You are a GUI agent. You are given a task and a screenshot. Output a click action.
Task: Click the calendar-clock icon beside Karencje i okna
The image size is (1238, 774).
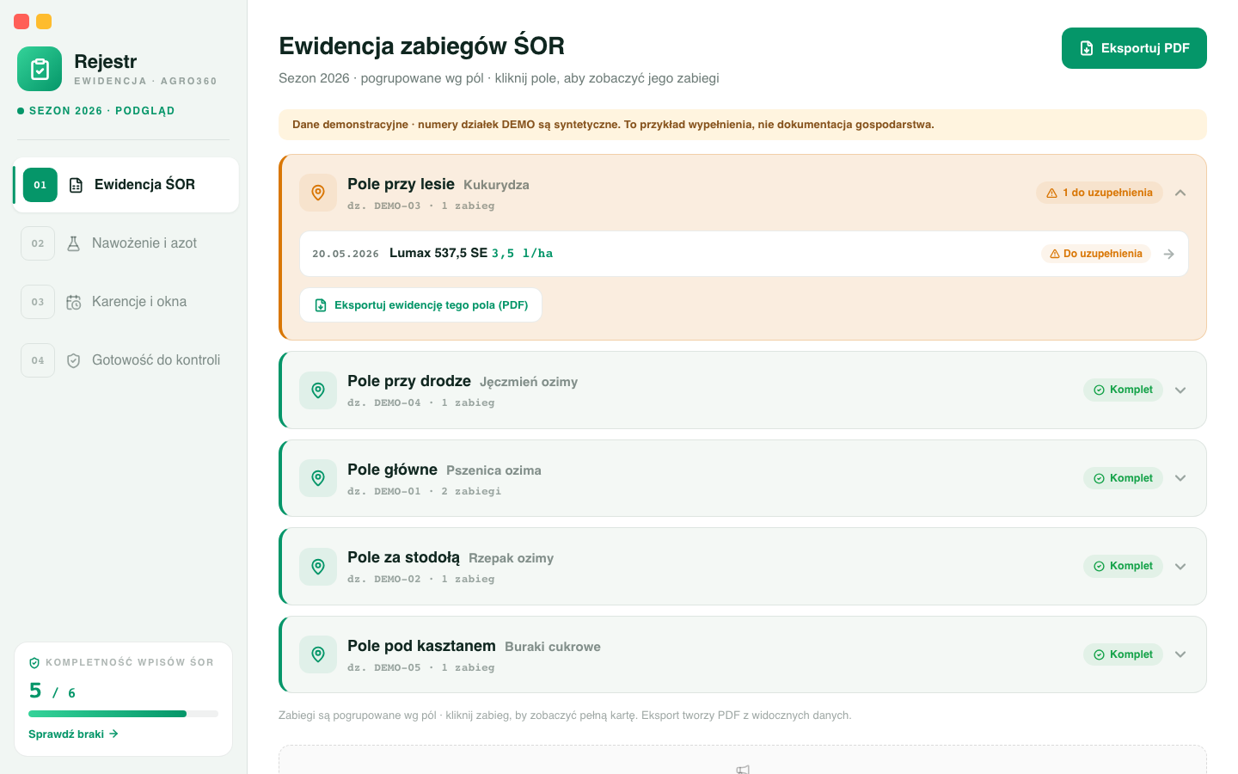[x=74, y=302]
